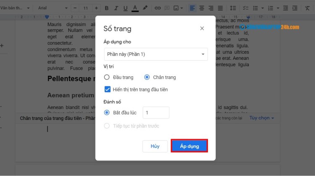Insert a link using the chain icon

[157, 8]
